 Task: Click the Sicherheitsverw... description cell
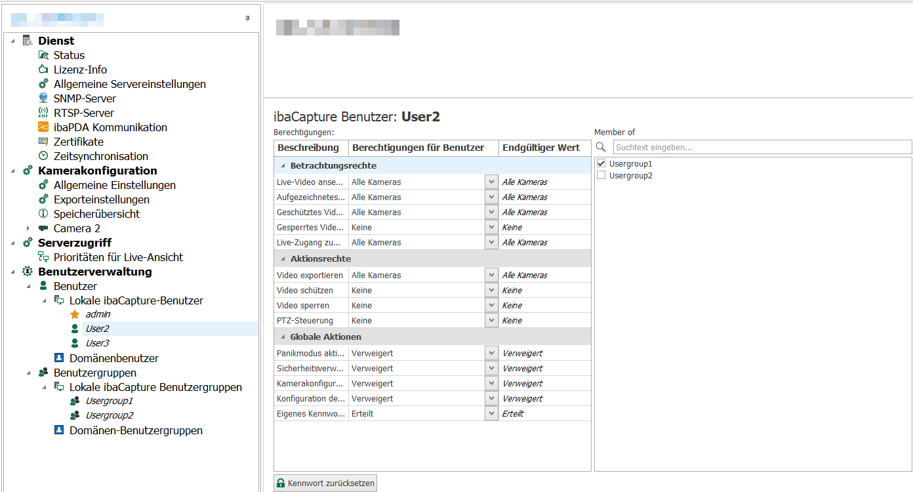coord(312,368)
